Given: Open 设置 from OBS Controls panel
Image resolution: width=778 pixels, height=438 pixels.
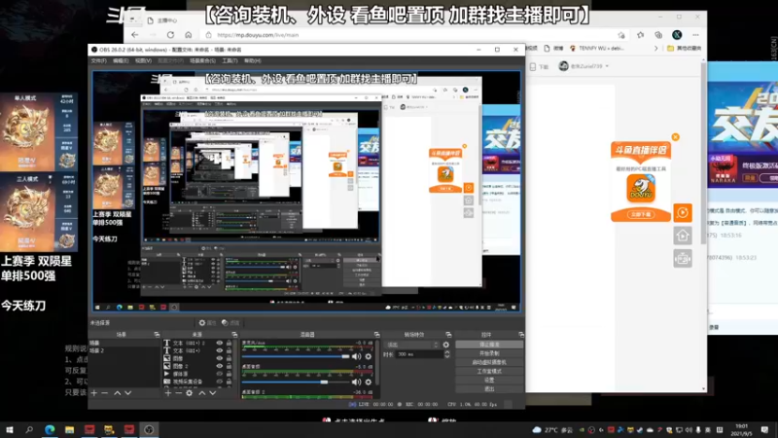Looking at the screenshot, I should 489,380.
